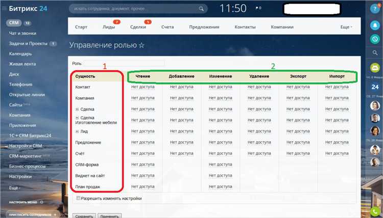The image size is (383, 218).
Task: Enable the Разрешить изменять настройки checkbox
Action: pyautogui.click(x=78, y=198)
